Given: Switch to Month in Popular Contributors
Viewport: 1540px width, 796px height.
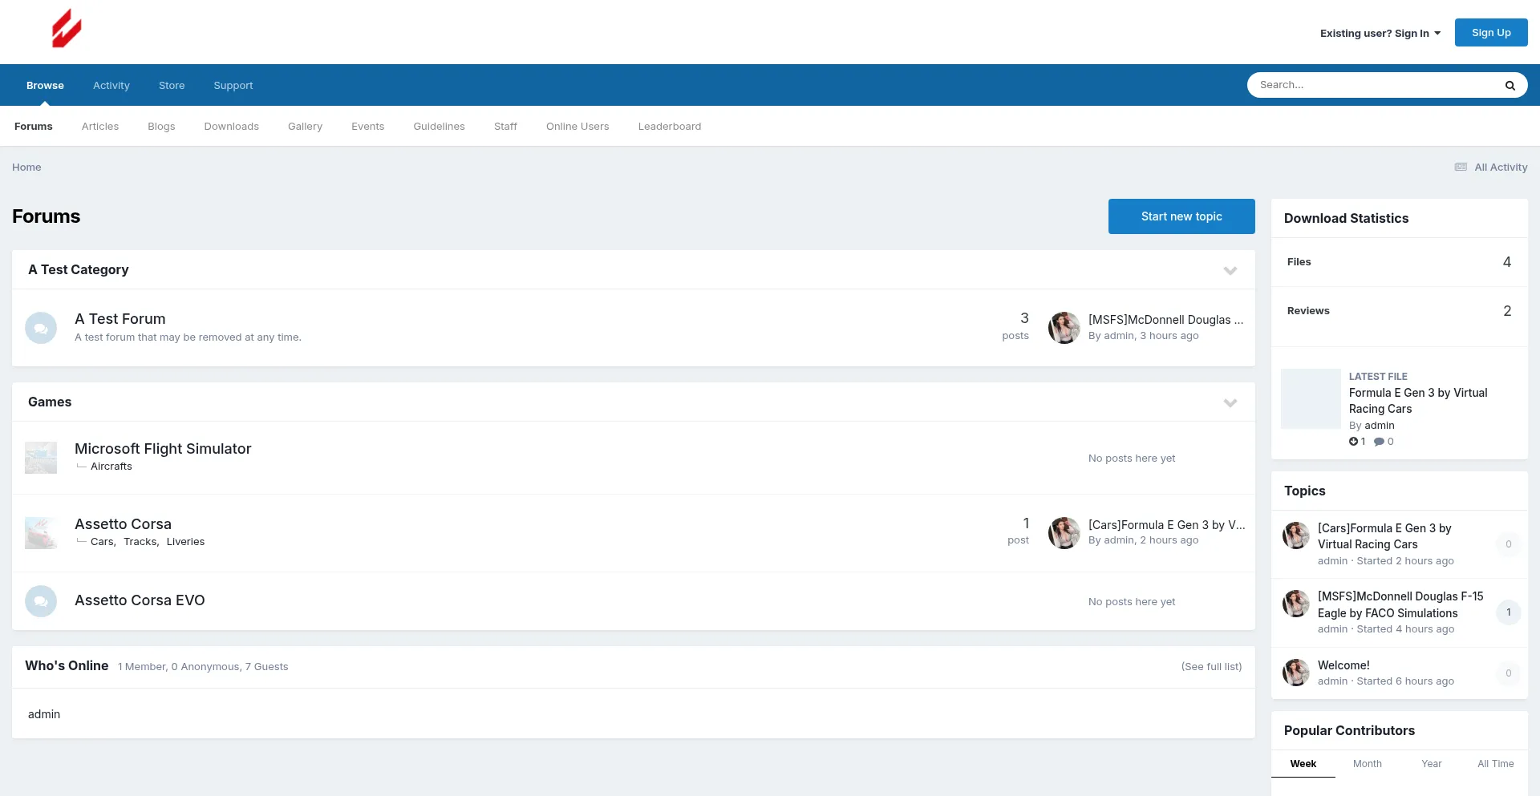Looking at the screenshot, I should 1367,763.
